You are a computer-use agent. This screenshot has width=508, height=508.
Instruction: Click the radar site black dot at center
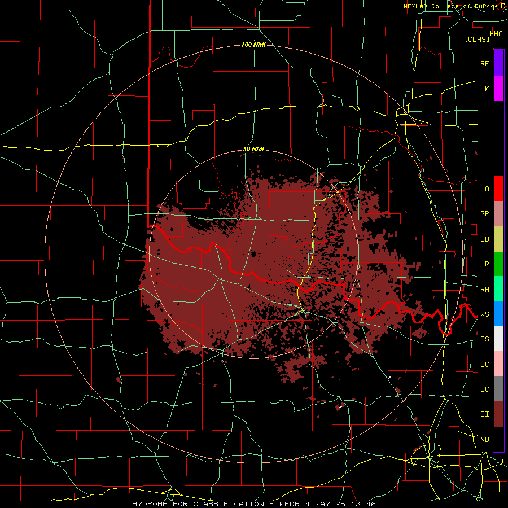point(253,253)
